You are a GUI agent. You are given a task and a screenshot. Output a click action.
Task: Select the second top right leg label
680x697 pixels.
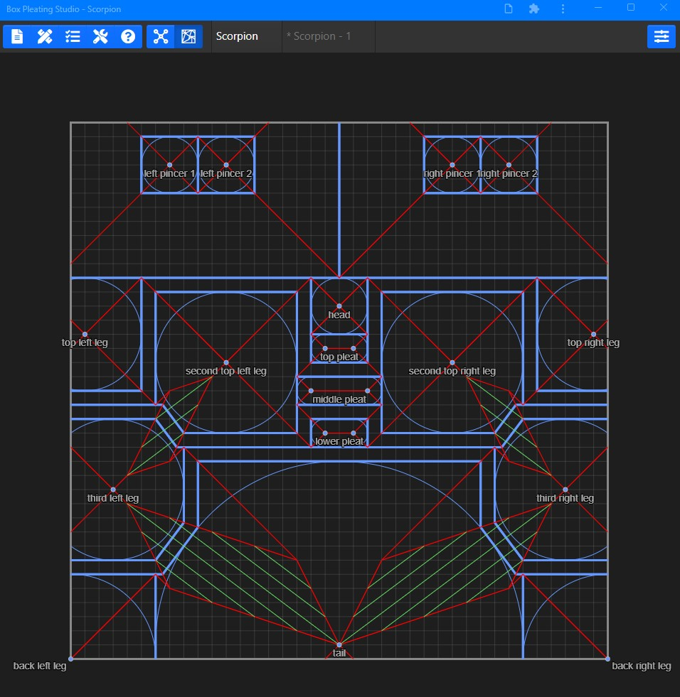coord(452,371)
